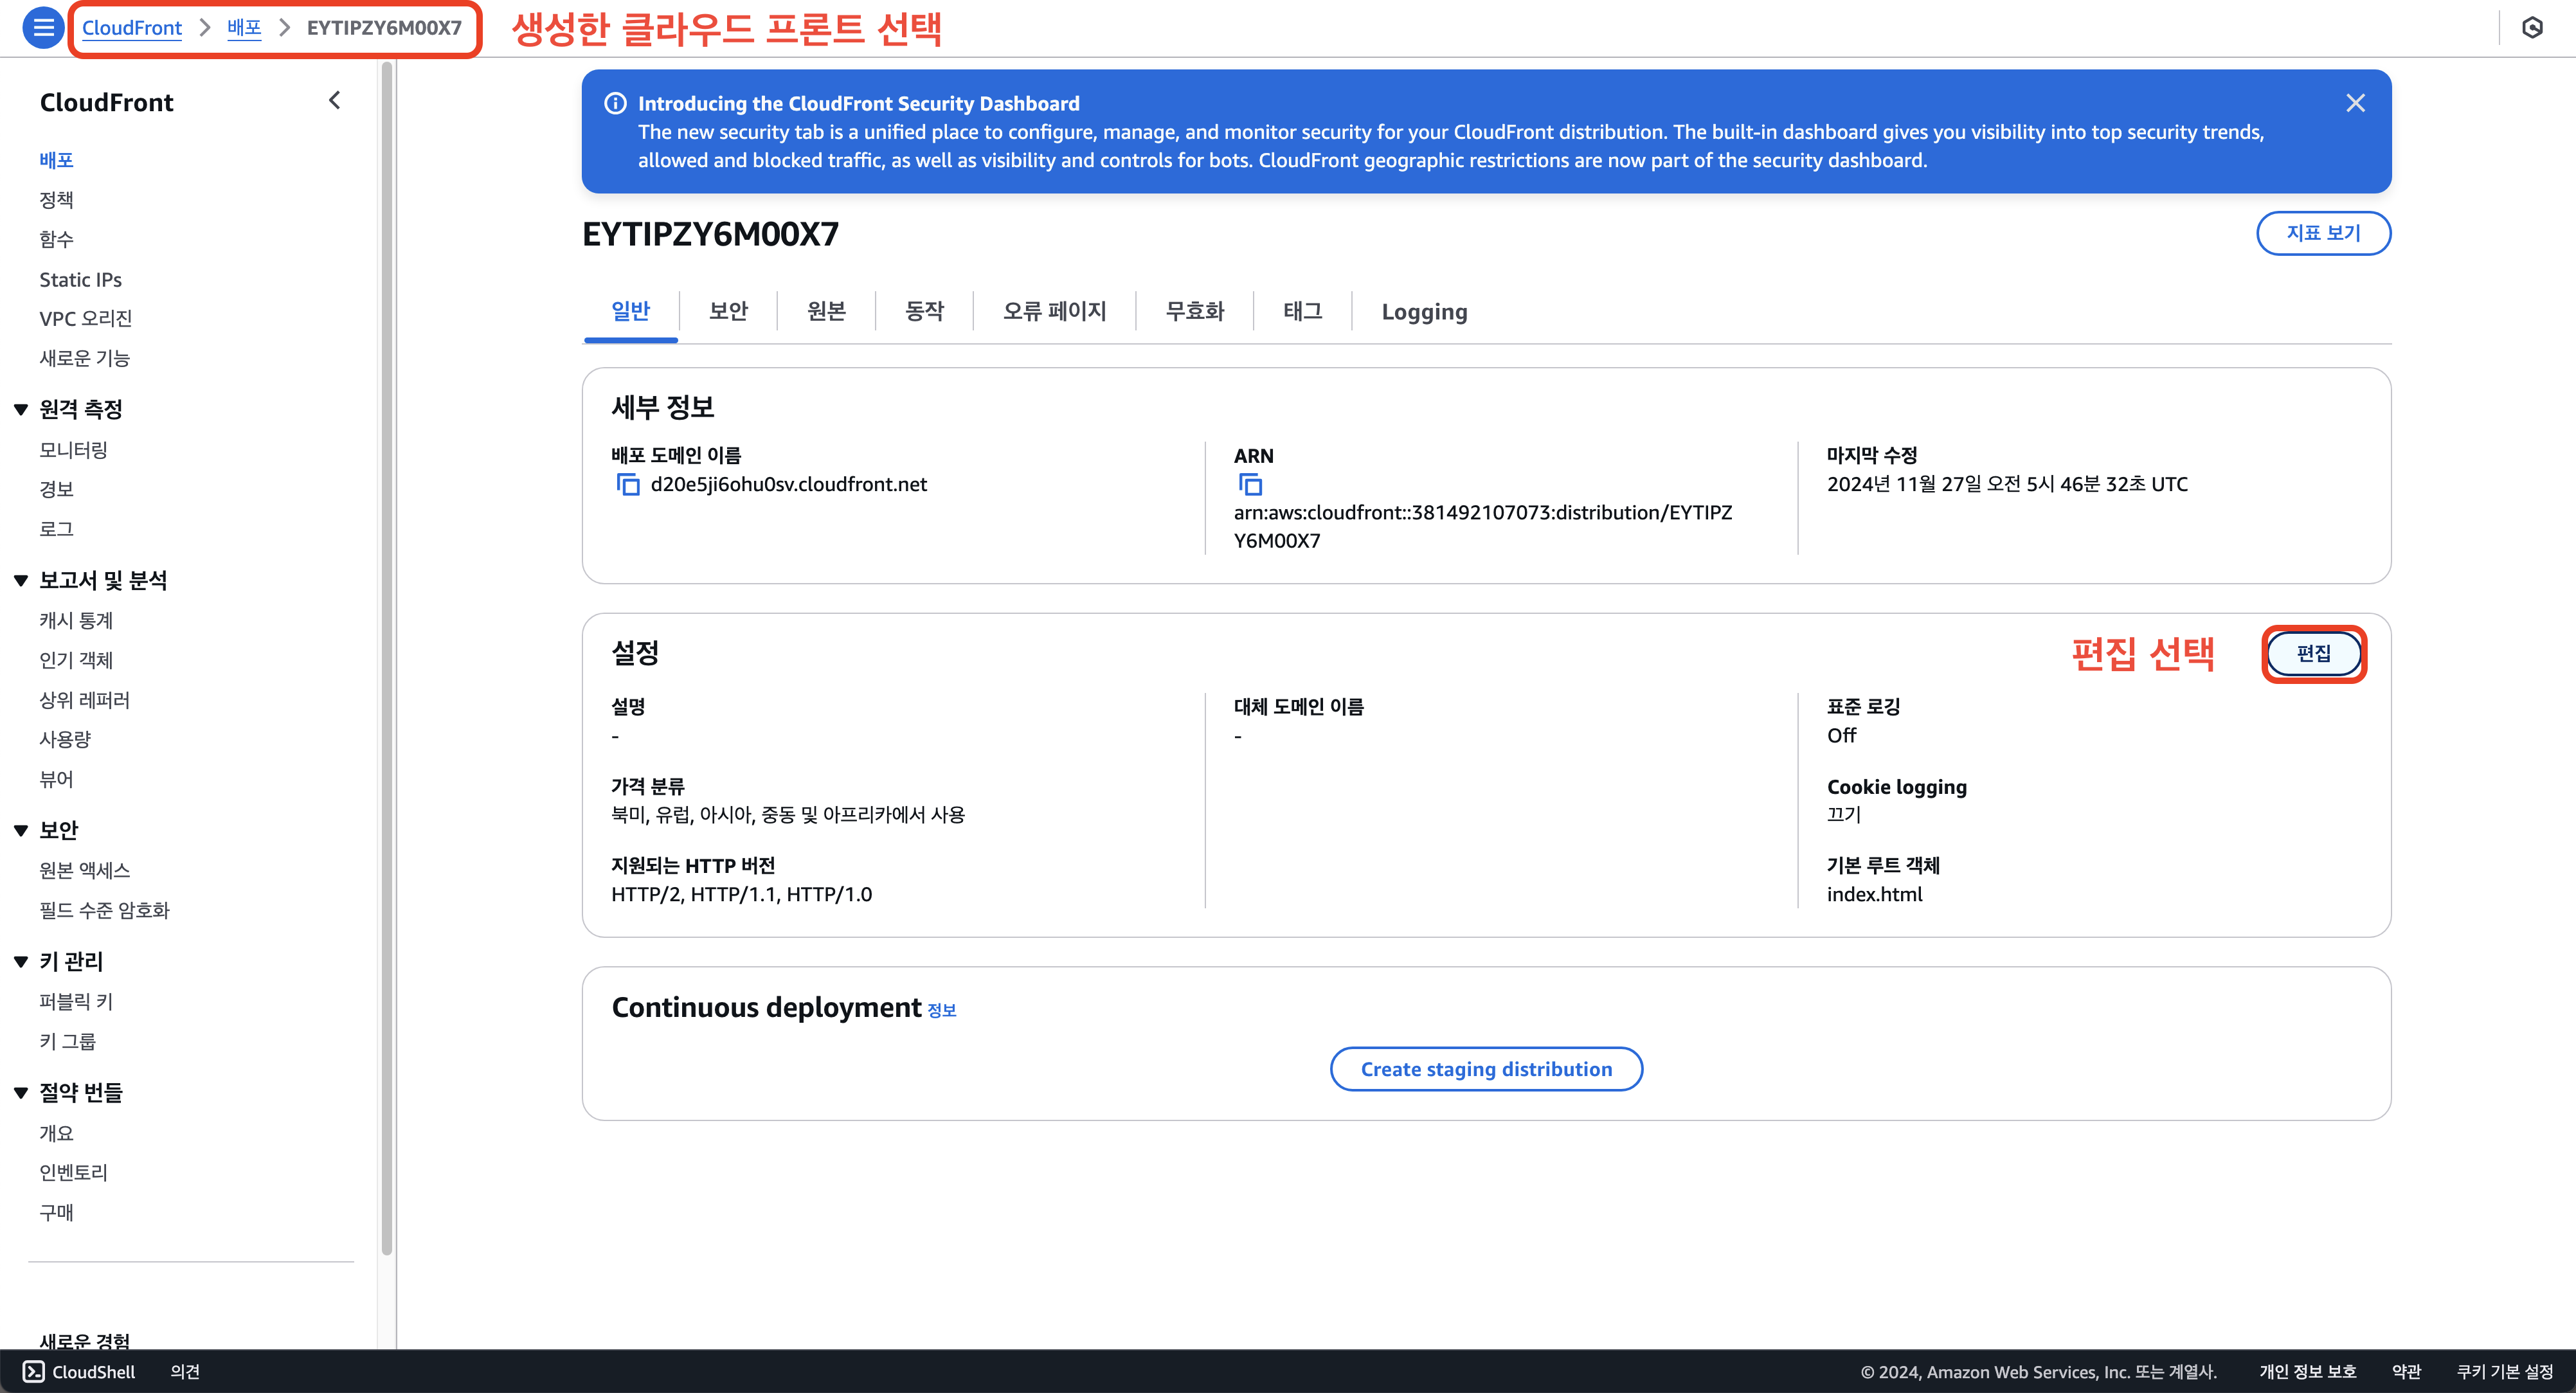
Task: Open 뷰어 report
Action: coord(56,779)
